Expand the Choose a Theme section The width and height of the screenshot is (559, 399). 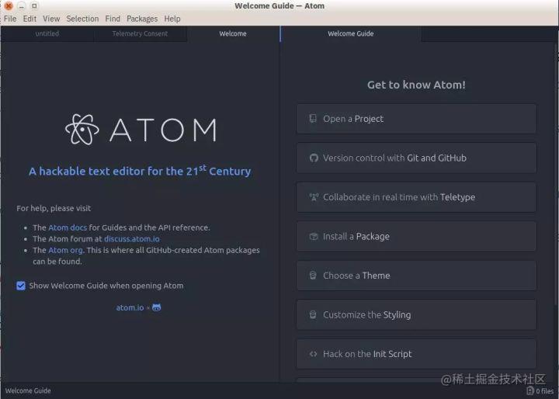[x=416, y=276]
